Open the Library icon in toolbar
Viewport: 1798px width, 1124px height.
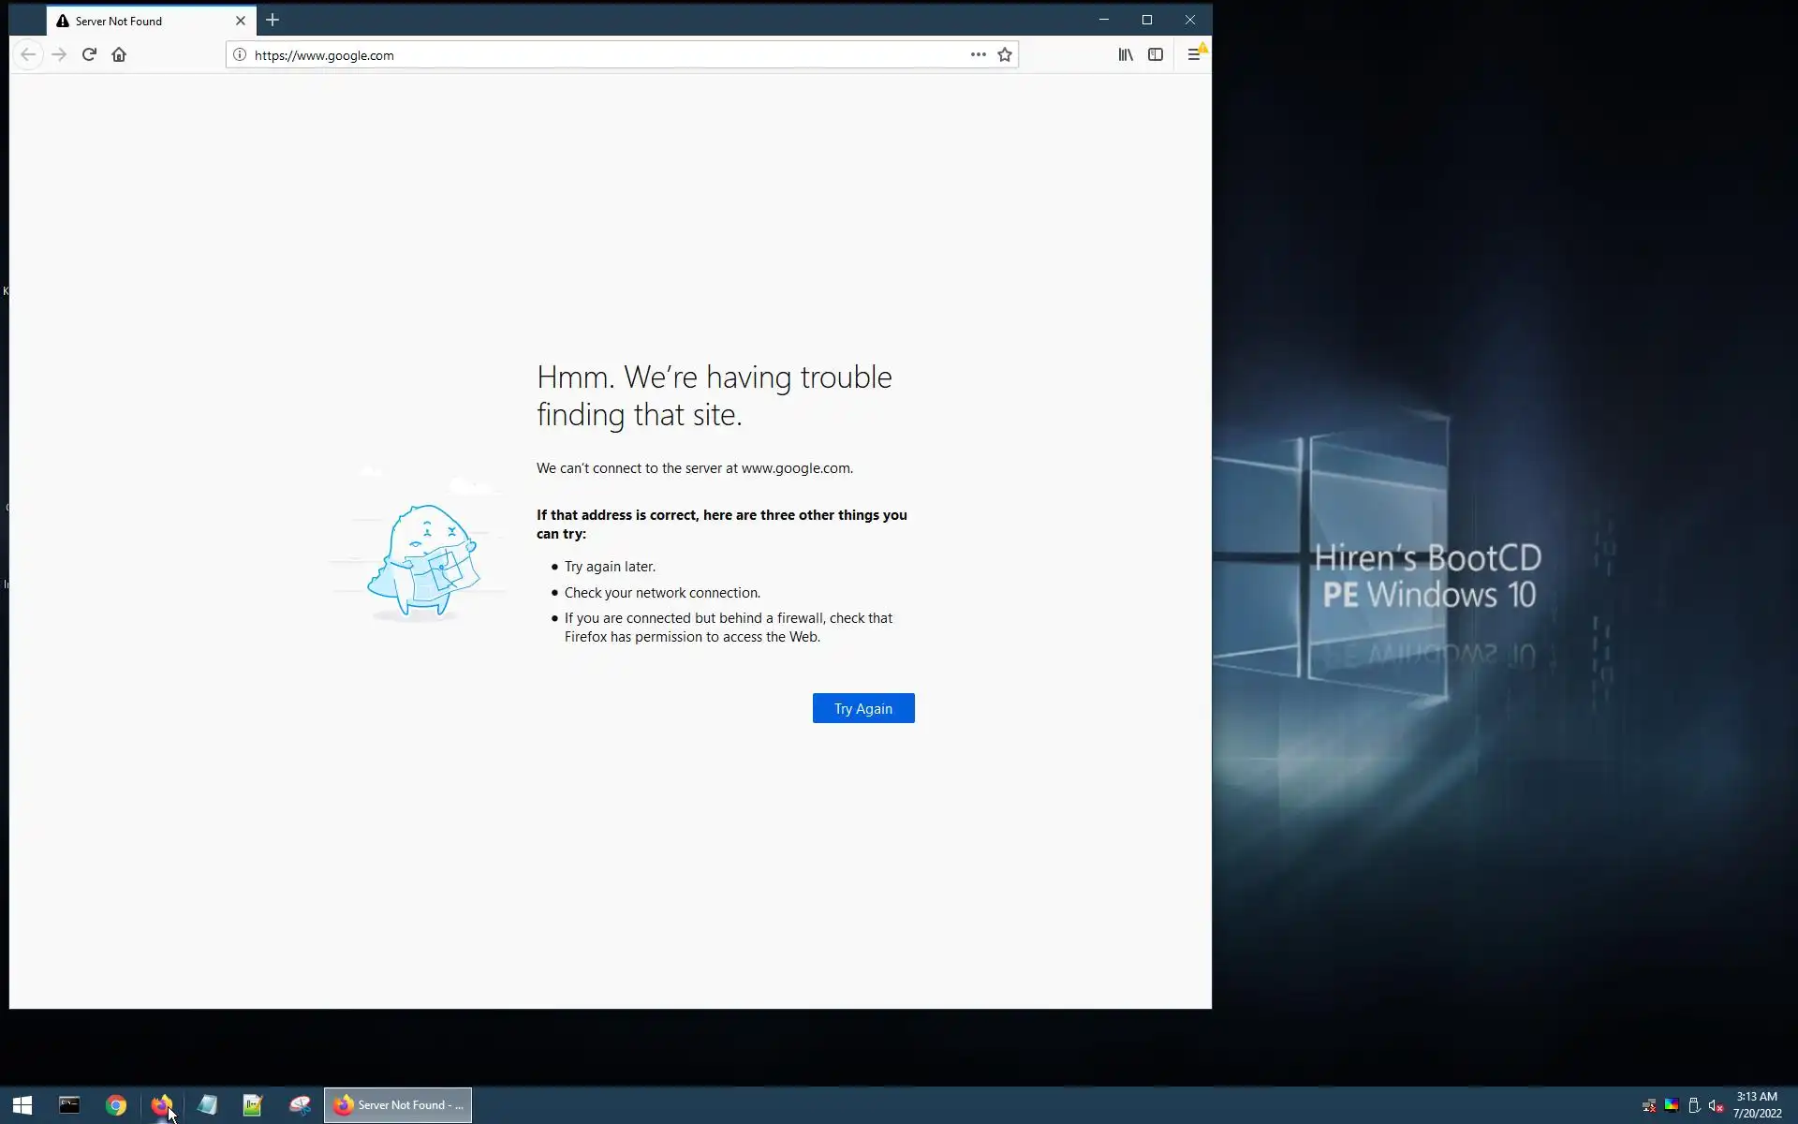click(1126, 54)
